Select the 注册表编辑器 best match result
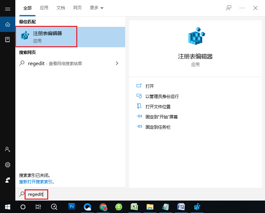Viewport: 265px width, 213px height. click(x=70, y=37)
